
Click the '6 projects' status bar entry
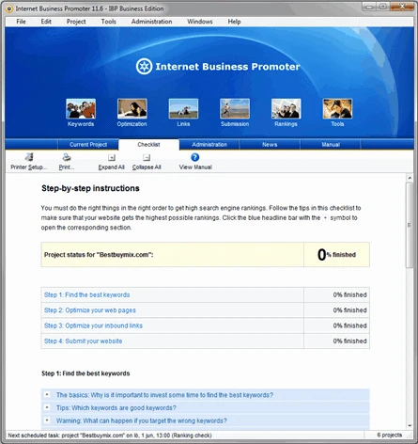389,435
